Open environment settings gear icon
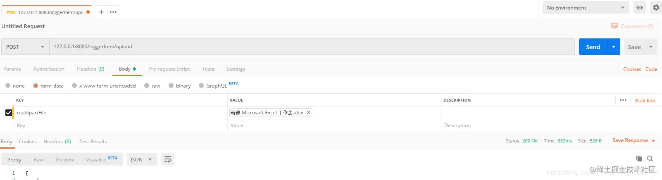The height and width of the screenshot is (180, 662). (656, 7)
